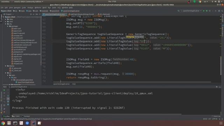Open the system power menu in top bar
Screen dimensions: 224x126
click(219, 1)
